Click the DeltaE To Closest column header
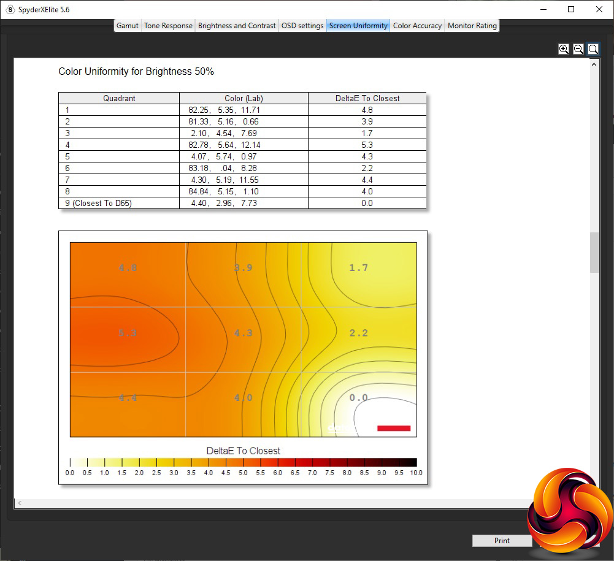Image resolution: width=614 pixels, height=561 pixels. tap(367, 98)
